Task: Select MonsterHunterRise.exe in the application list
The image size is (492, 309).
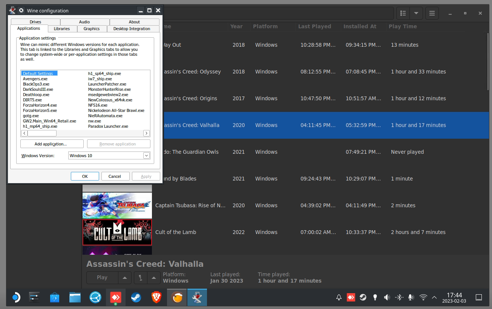Action: (109, 89)
